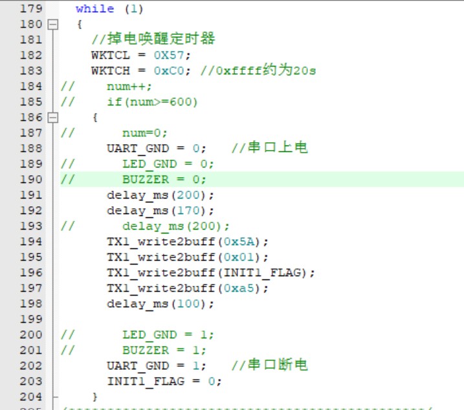Click line number 190 in the gutter
Screen dimensions: 464x410
click(x=31, y=180)
